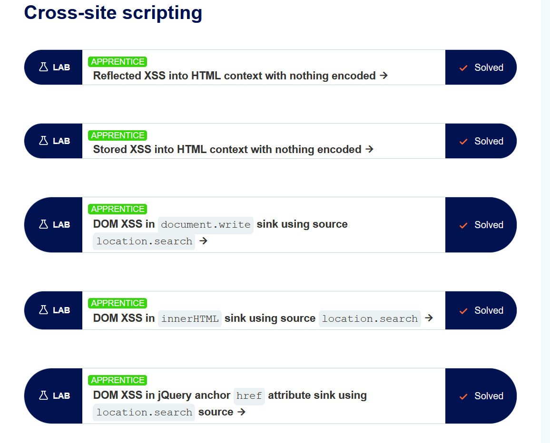This screenshot has width=550, height=443.
Task: Click checkmark icon on Reflected XSS Solved status
Action: [463, 68]
